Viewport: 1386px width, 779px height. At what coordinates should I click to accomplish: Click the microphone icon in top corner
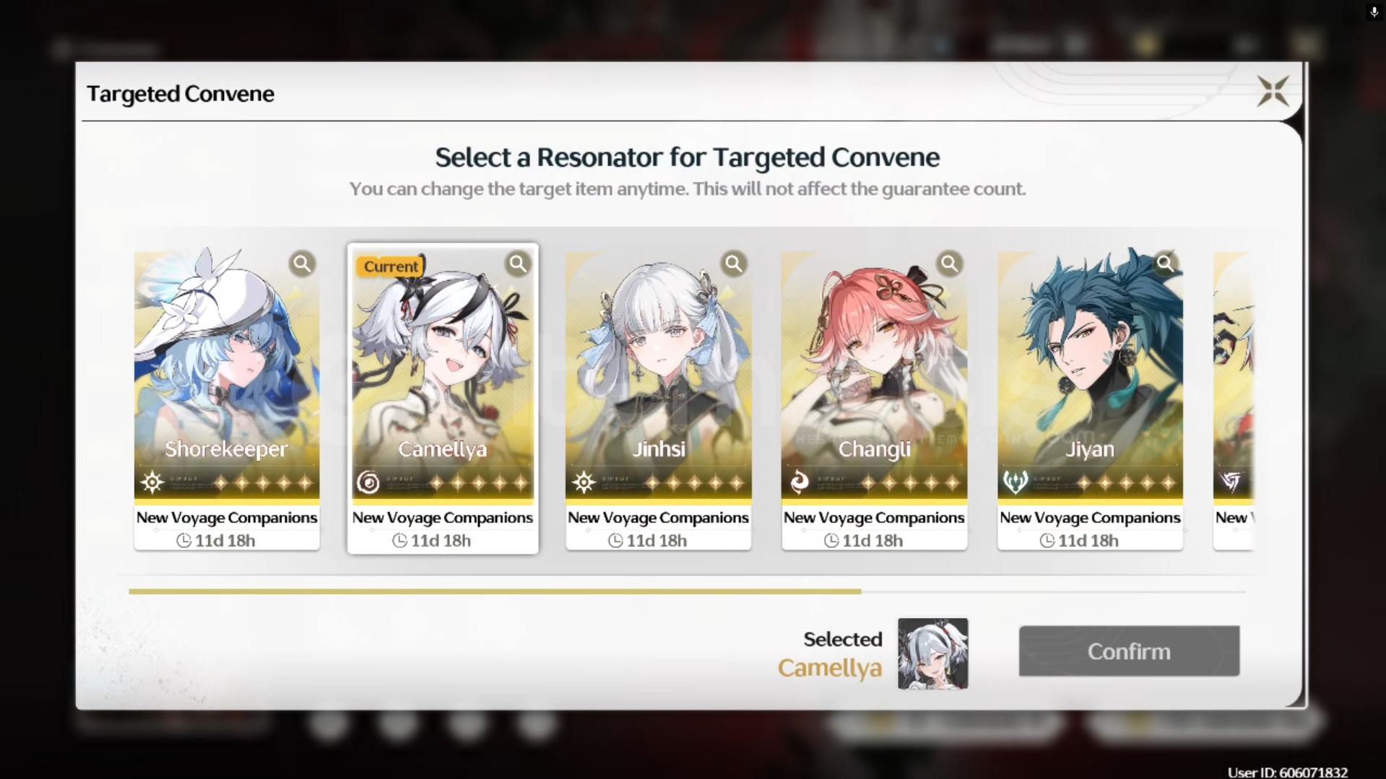pyautogui.click(x=1374, y=12)
